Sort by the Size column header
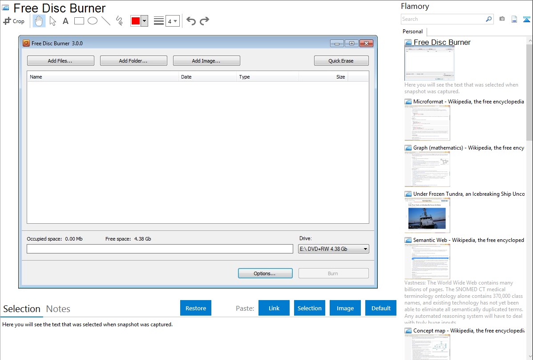 (x=323, y=77)
